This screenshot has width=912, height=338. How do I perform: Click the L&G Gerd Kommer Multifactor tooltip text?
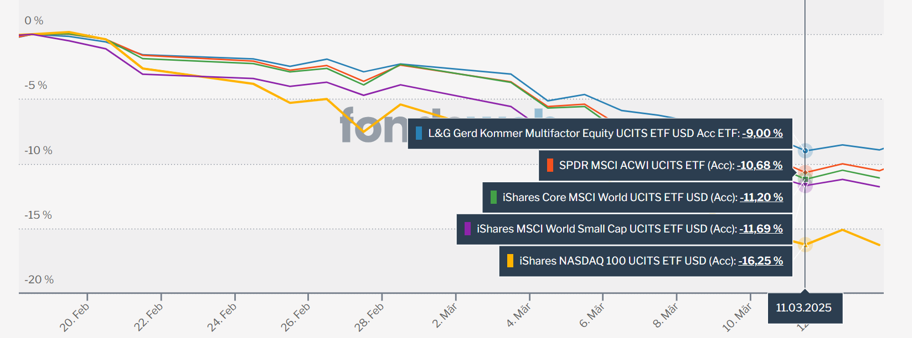pos(584,133)
